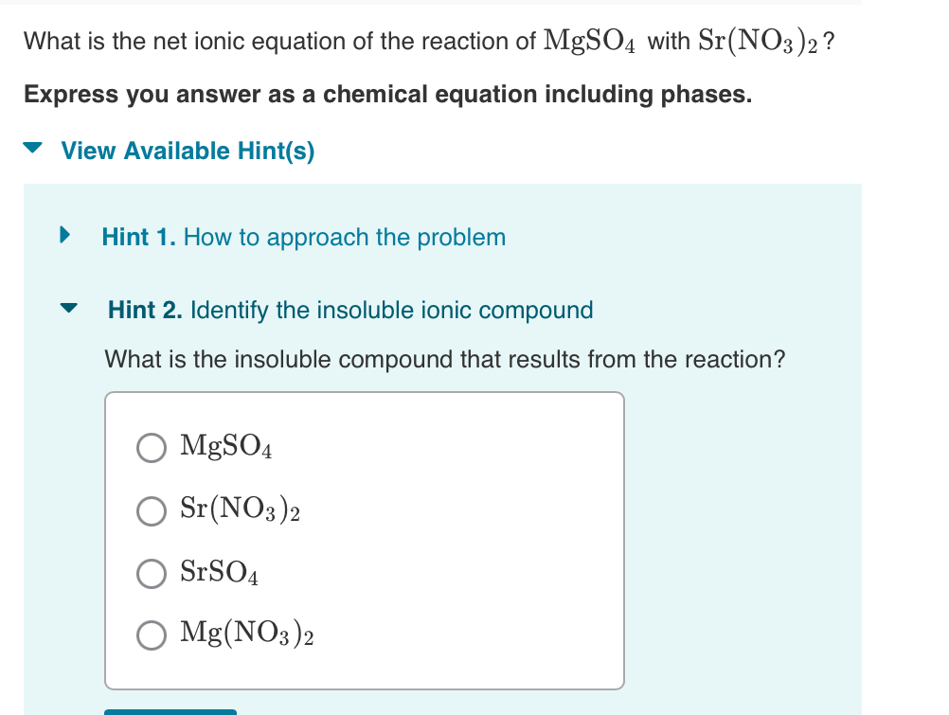Click the right-pointing arrow beside Hint 1
This screenshot has width=949, height=715.
(64, 236)
